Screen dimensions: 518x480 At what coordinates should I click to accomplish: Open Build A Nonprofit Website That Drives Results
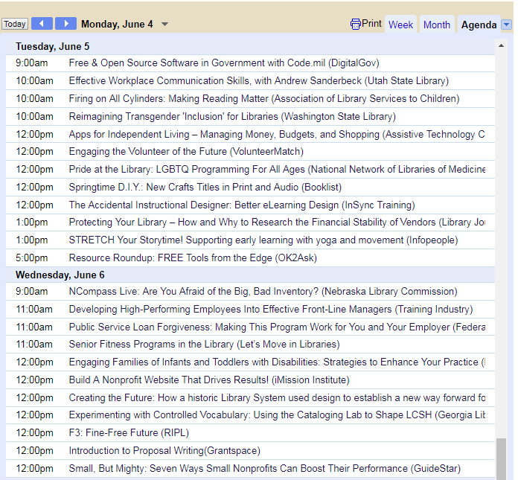point(209,380)
